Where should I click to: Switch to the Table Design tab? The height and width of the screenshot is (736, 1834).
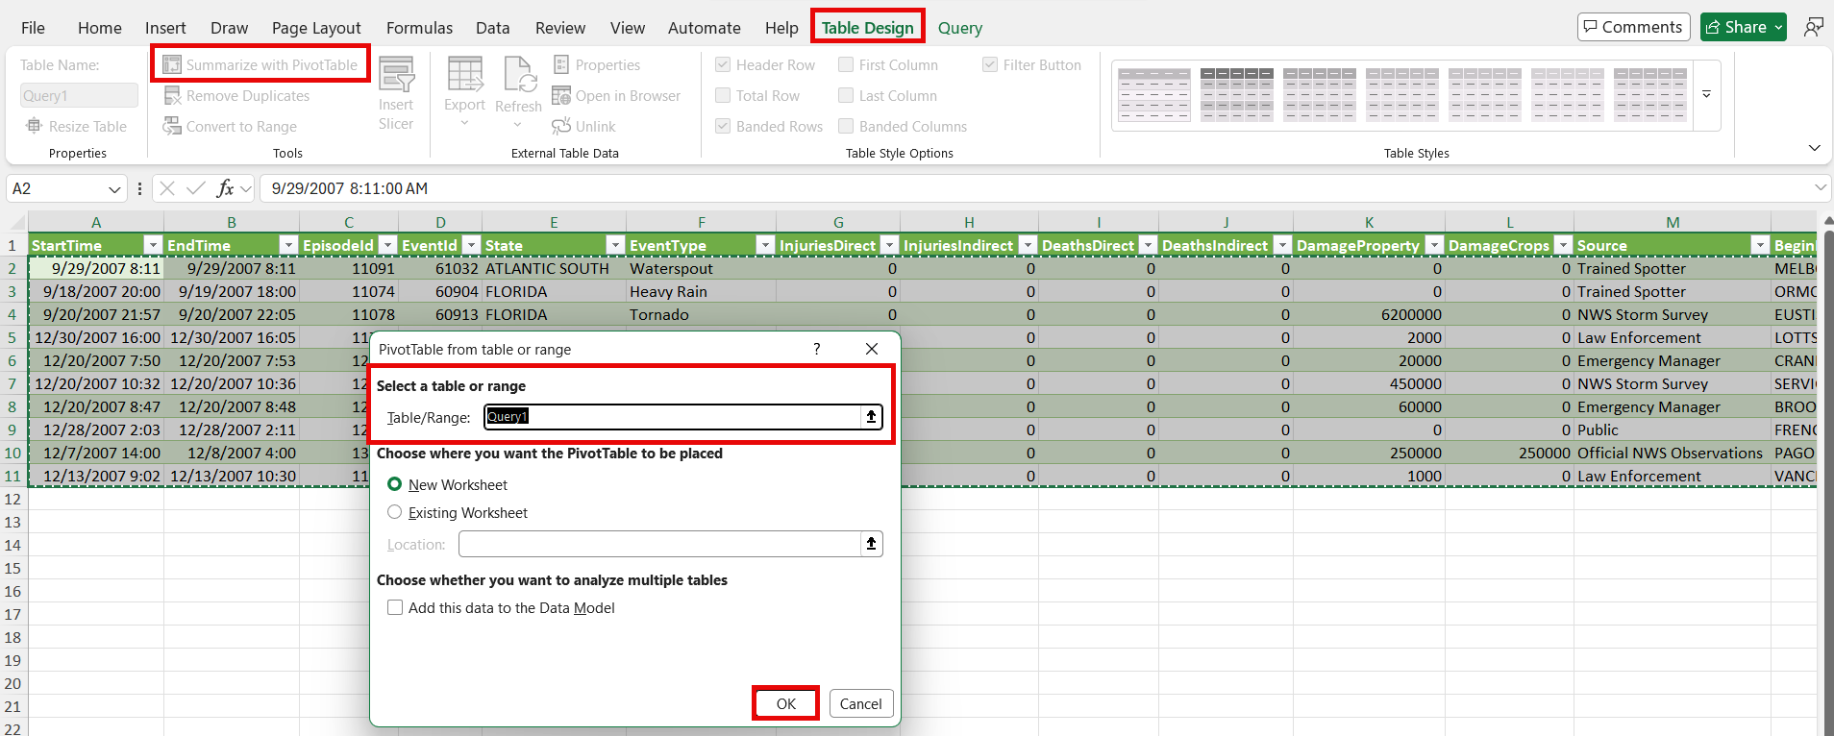[x=867, y=28]
